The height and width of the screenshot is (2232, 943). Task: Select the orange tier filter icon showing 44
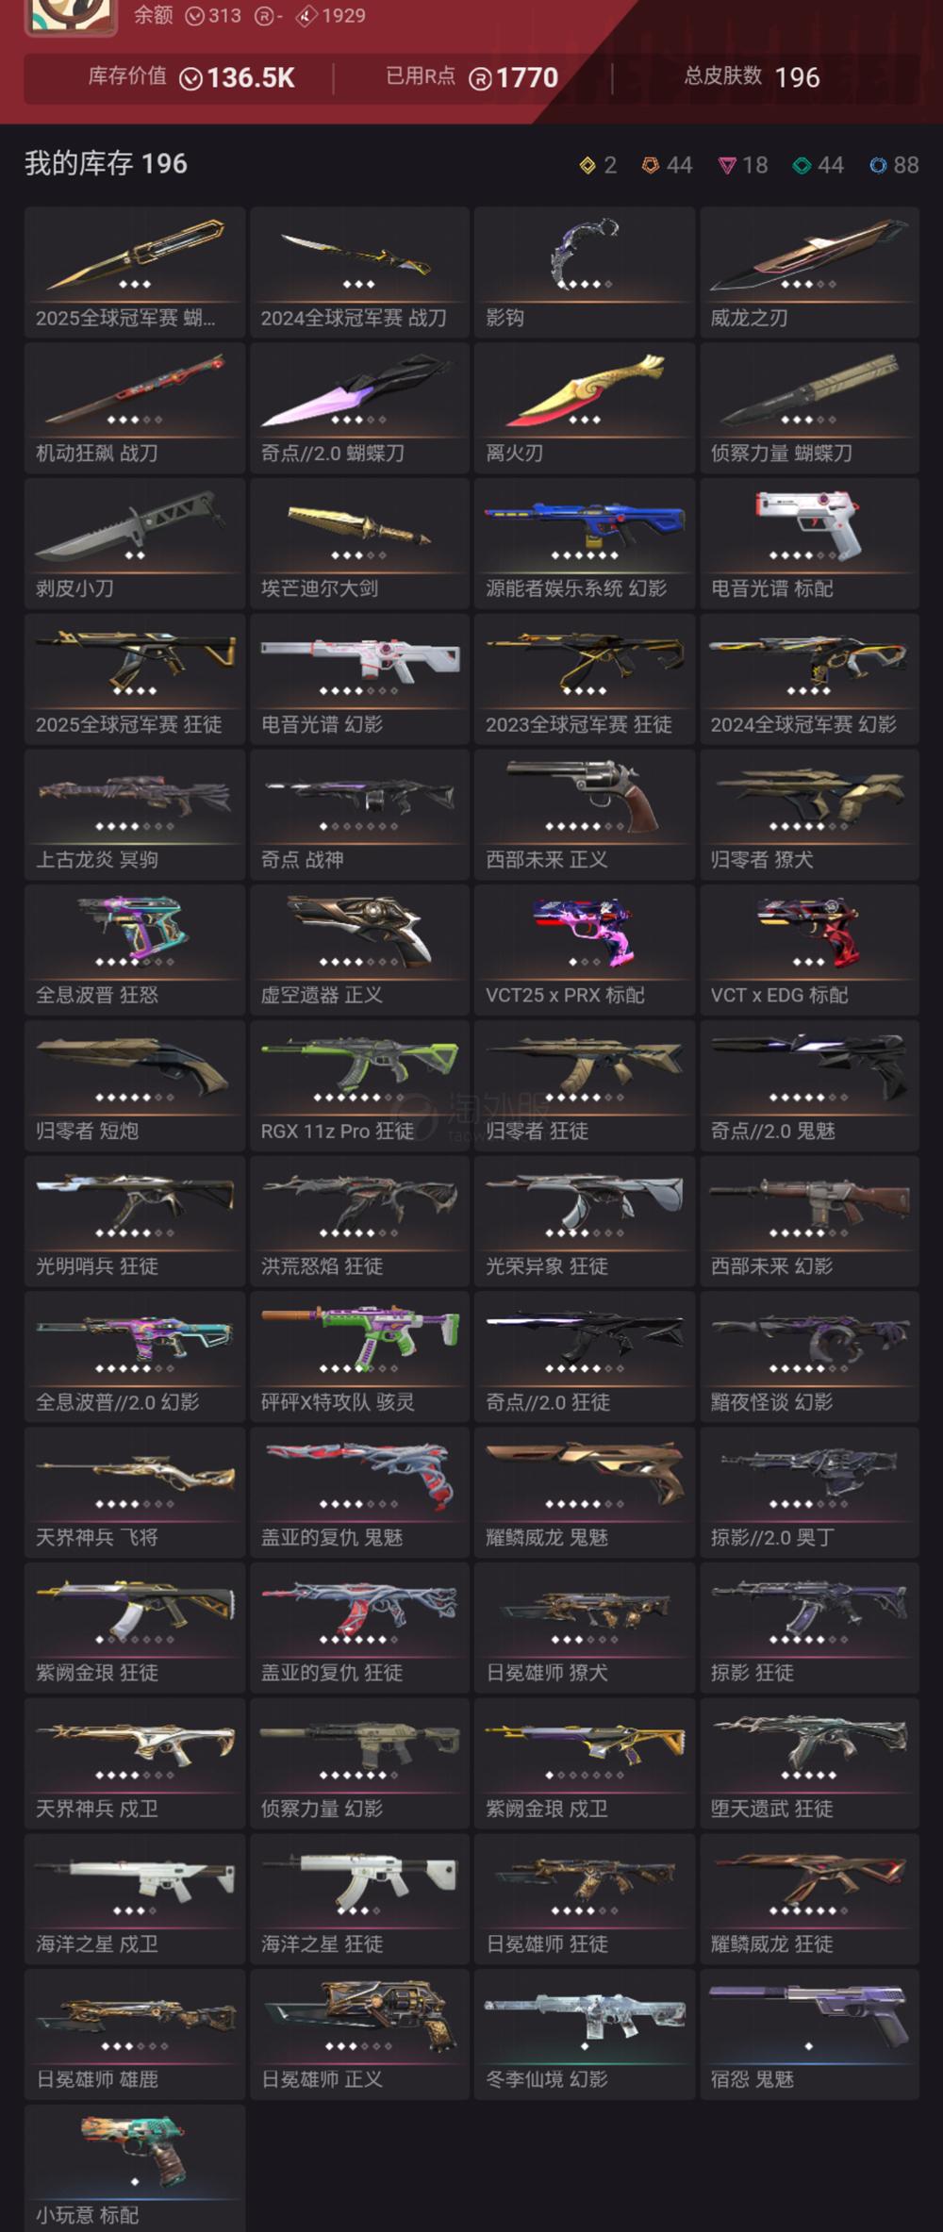651,166
